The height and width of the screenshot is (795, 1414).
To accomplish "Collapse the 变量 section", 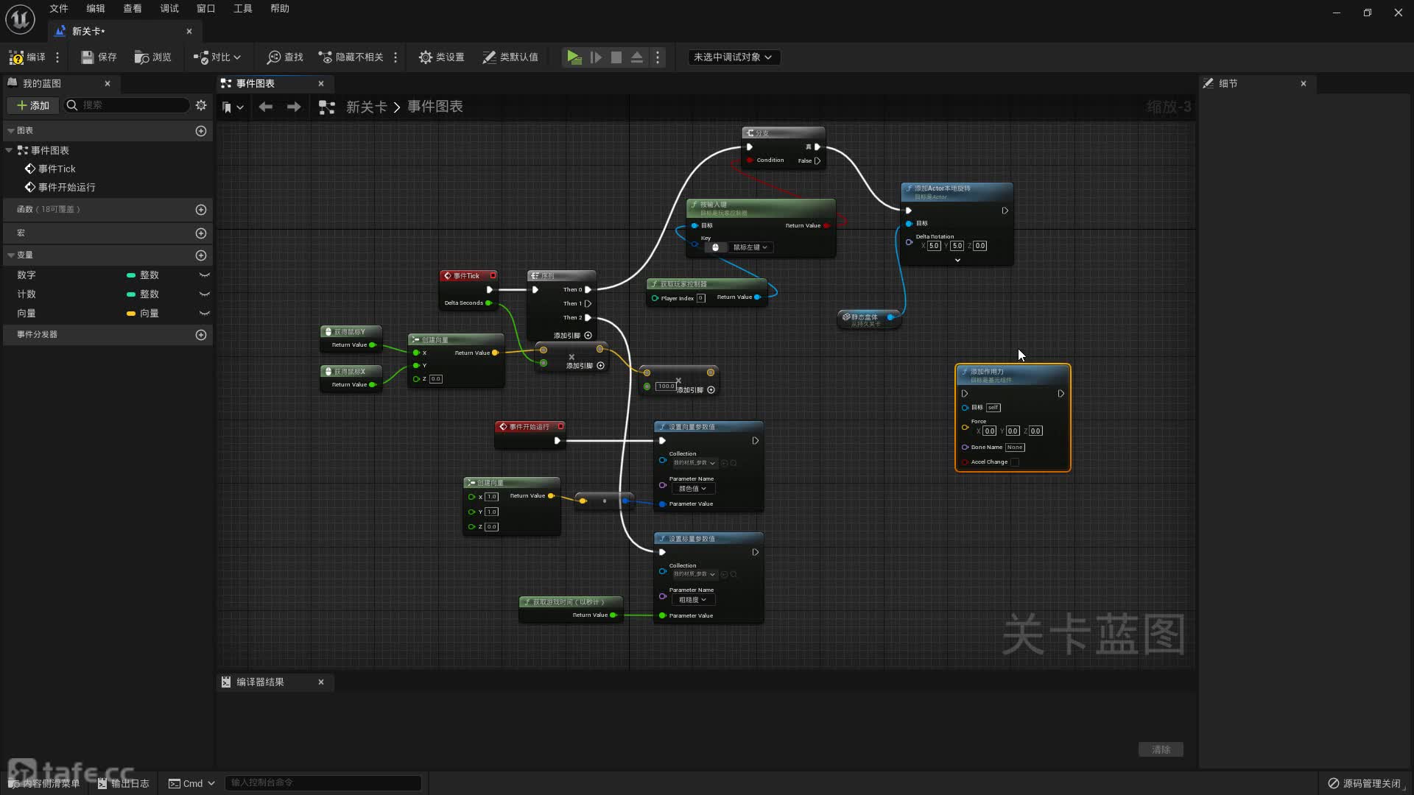I will point(11,255).
